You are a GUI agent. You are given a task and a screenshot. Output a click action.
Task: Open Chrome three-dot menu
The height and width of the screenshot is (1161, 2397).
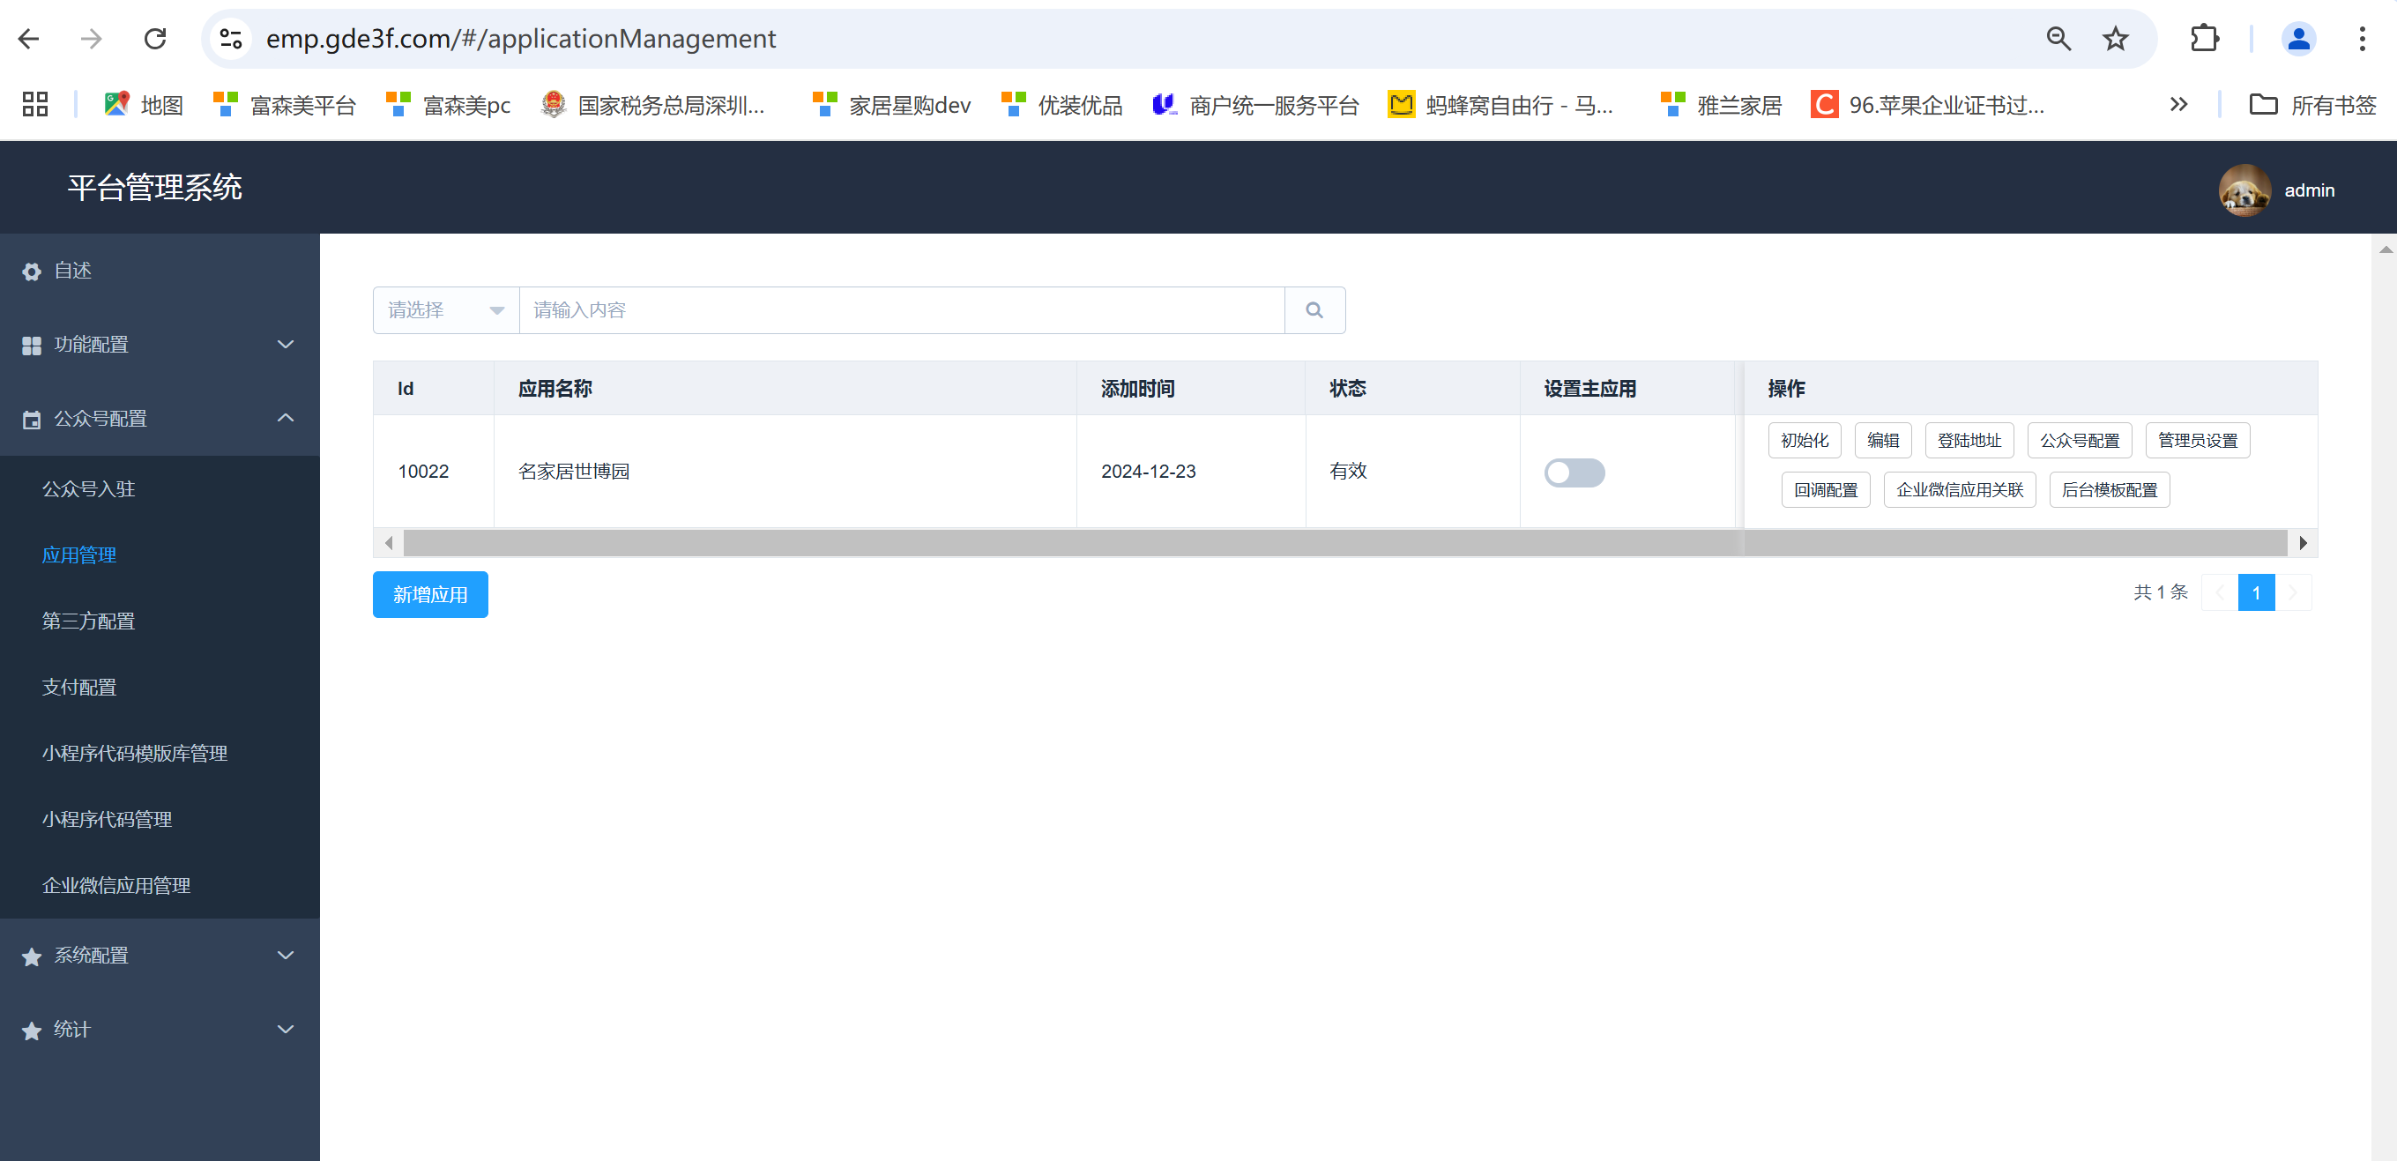[x=2362, y=39]
